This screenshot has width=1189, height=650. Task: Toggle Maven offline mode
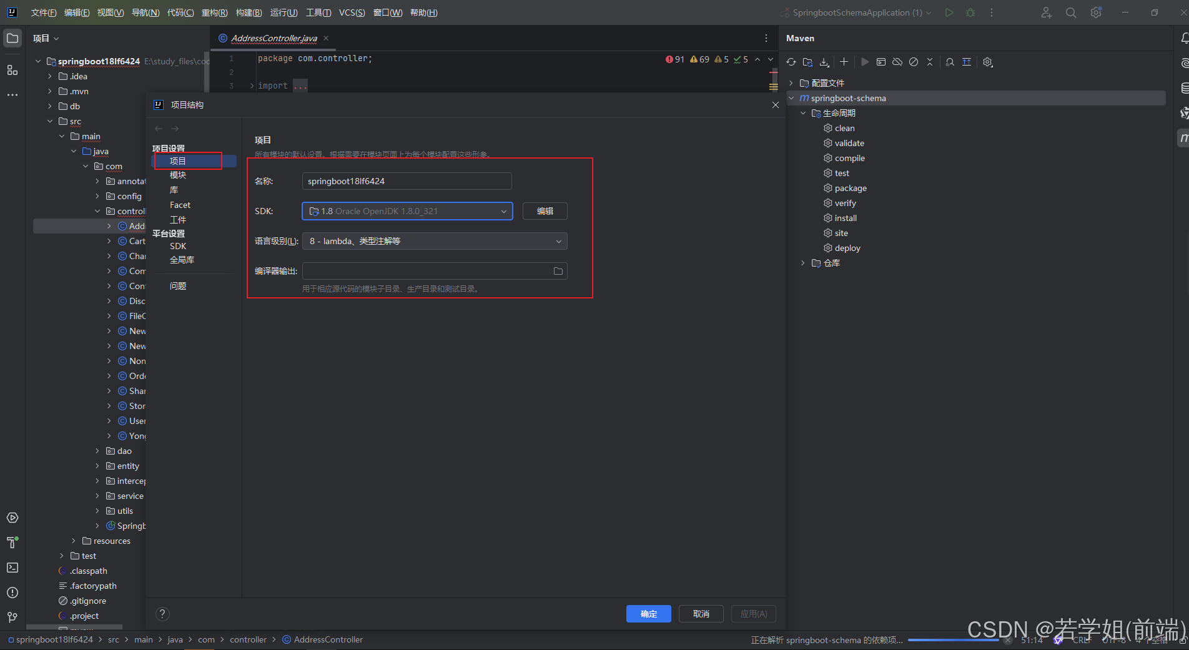tap(897, 62)
